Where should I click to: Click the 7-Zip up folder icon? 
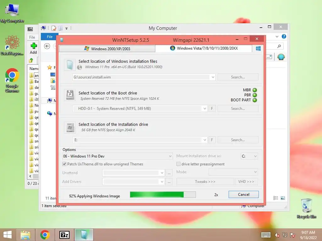pyautogui.click(x=31, y=60)
